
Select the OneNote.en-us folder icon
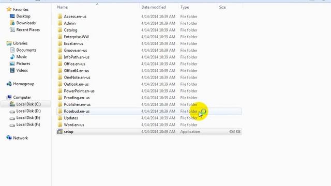(60, 78)
